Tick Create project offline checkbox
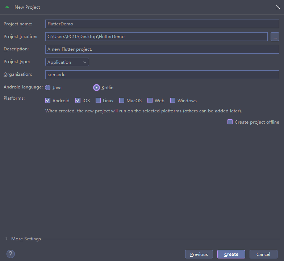This screenshot has width=284, height=261. coord(230,122)
